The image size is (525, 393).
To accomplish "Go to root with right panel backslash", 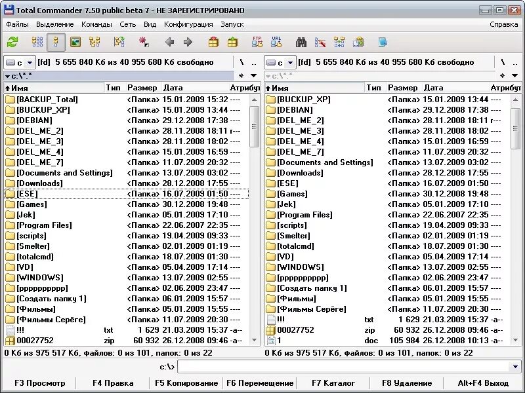I will 503,62.
